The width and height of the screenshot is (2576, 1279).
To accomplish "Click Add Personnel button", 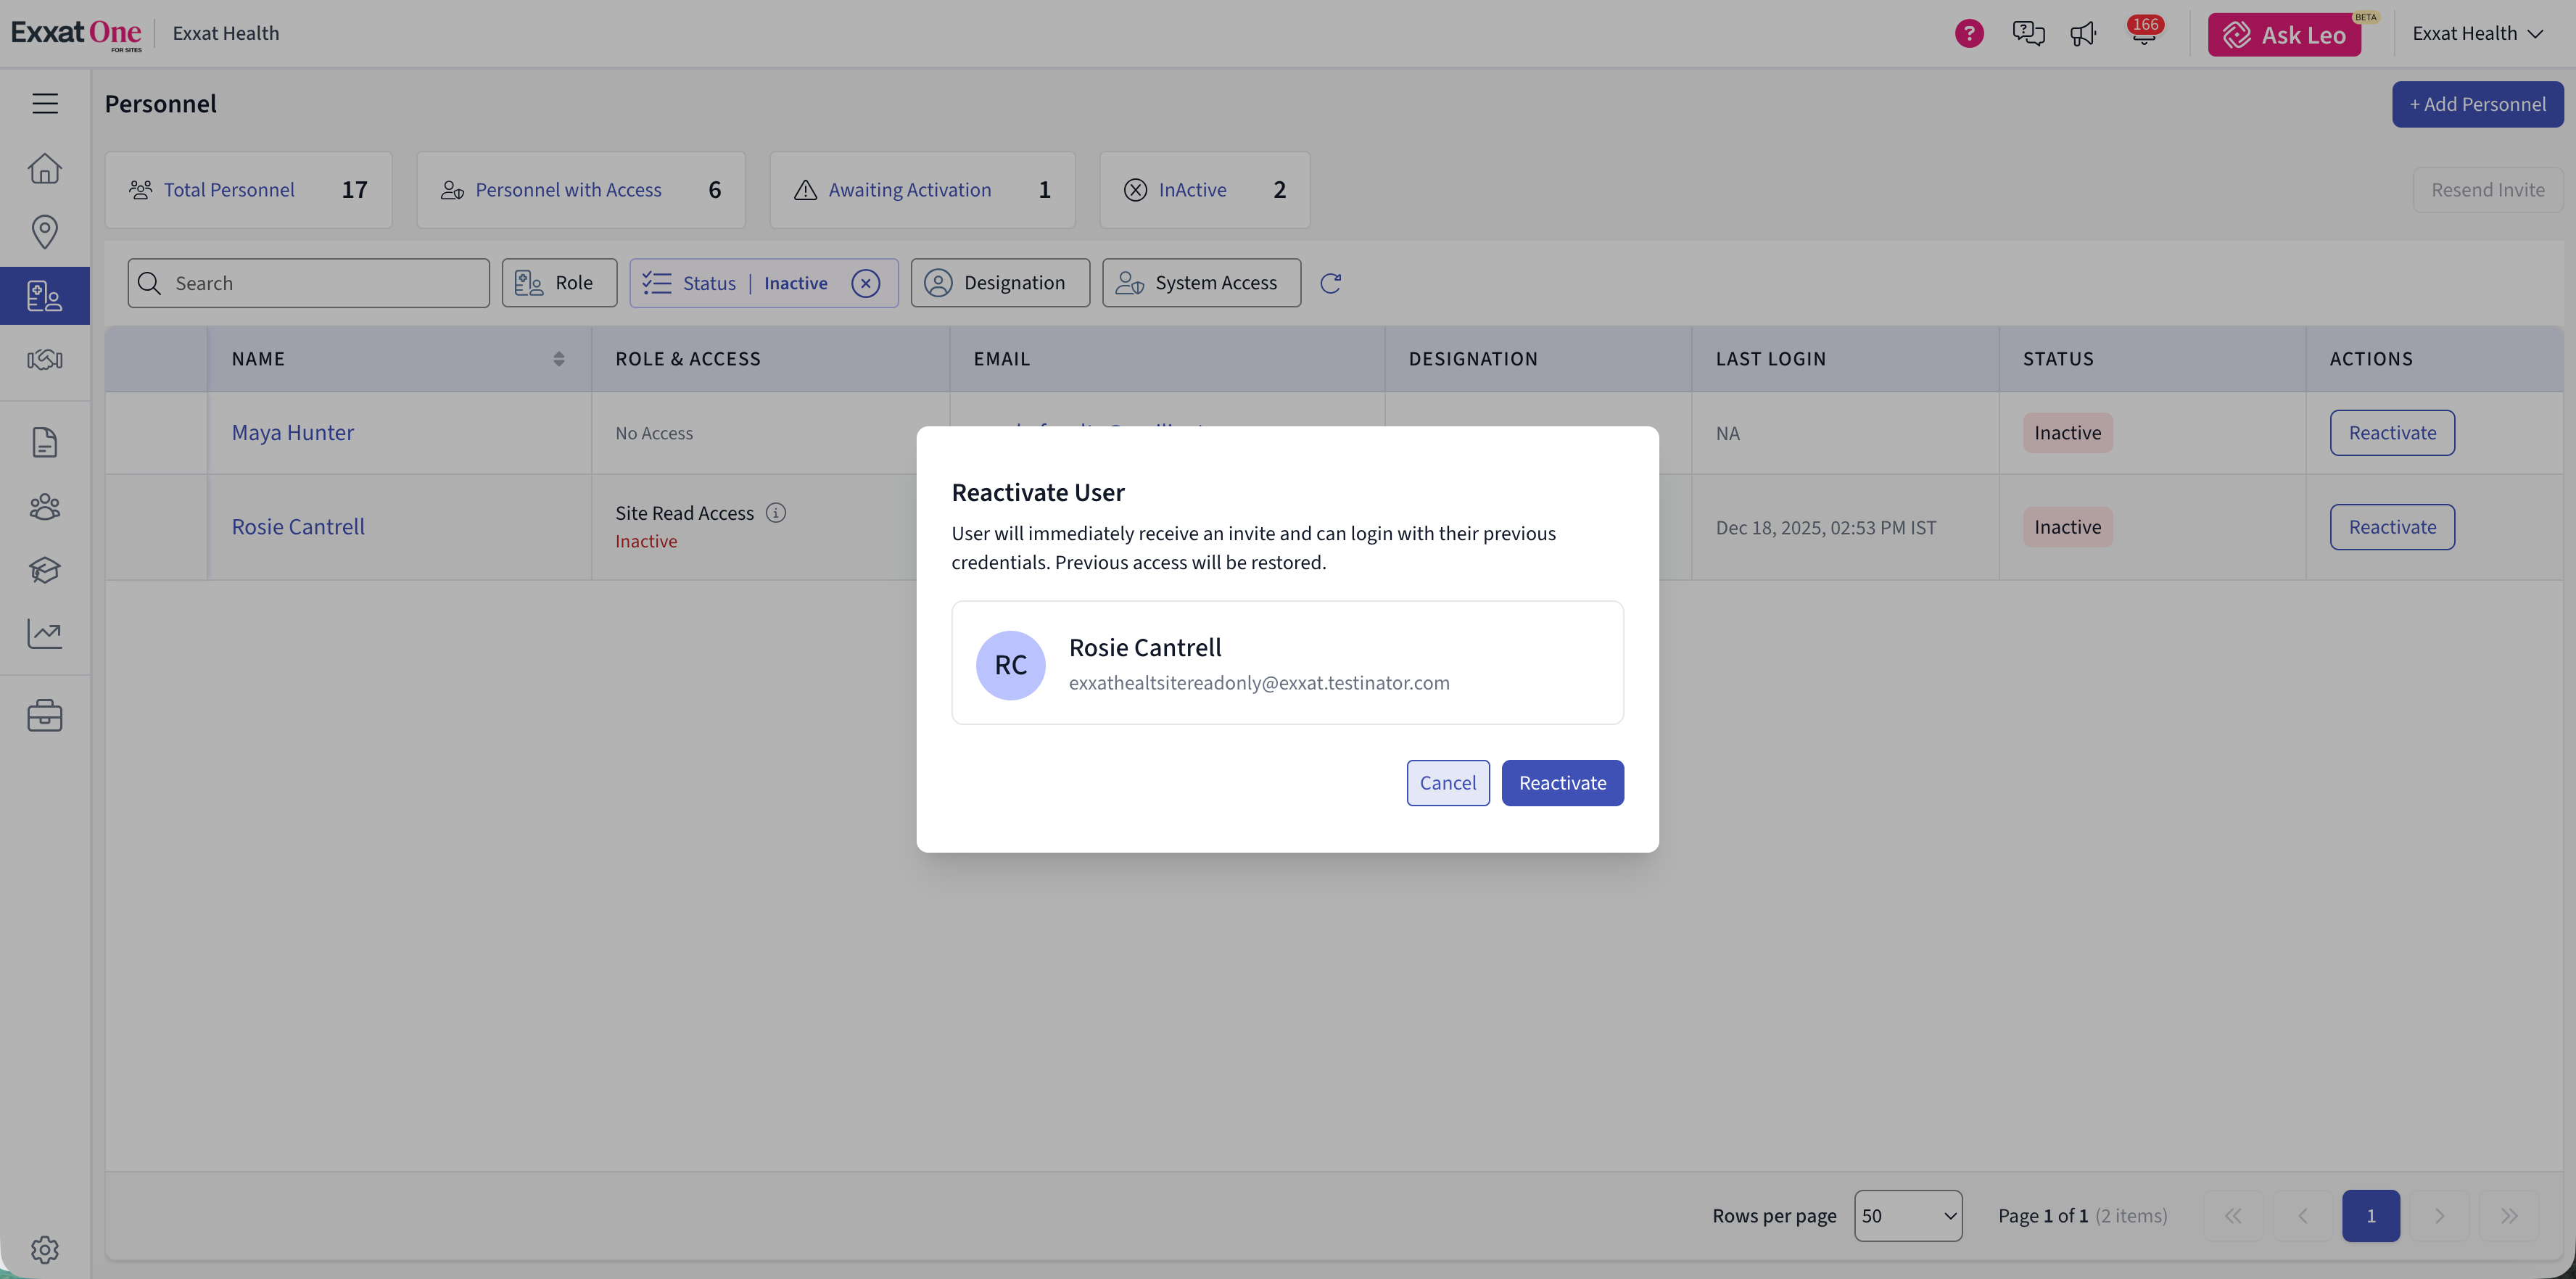I will pyautogui.click(x=2477, y=104).
